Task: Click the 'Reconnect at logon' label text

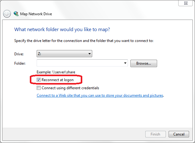Action: point(57,80)
